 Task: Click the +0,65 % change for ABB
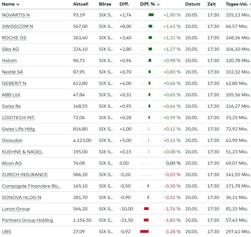coord(172,95)
